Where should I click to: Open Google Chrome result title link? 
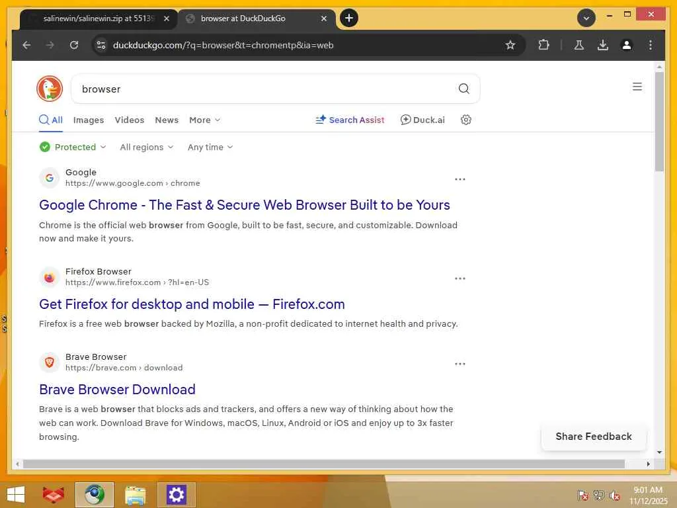click(245, 205)
